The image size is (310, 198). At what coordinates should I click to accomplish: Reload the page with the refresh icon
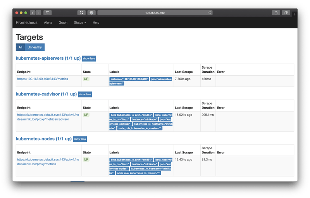[x=210, y=13]
